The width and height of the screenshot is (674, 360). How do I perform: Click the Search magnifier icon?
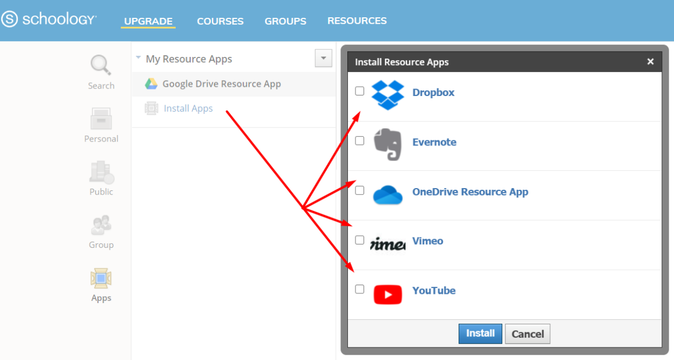101,66
